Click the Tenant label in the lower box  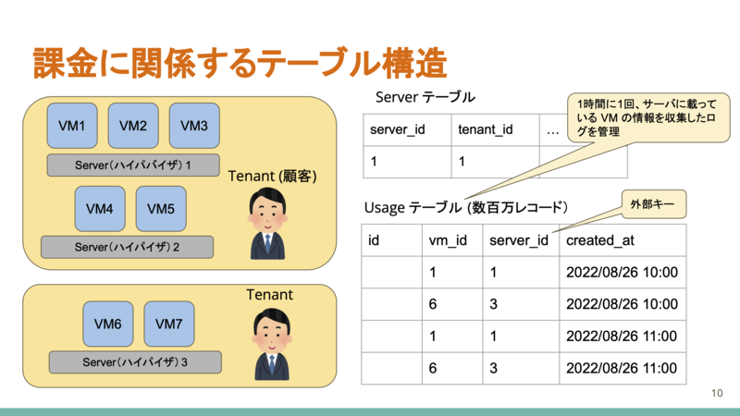269,295
